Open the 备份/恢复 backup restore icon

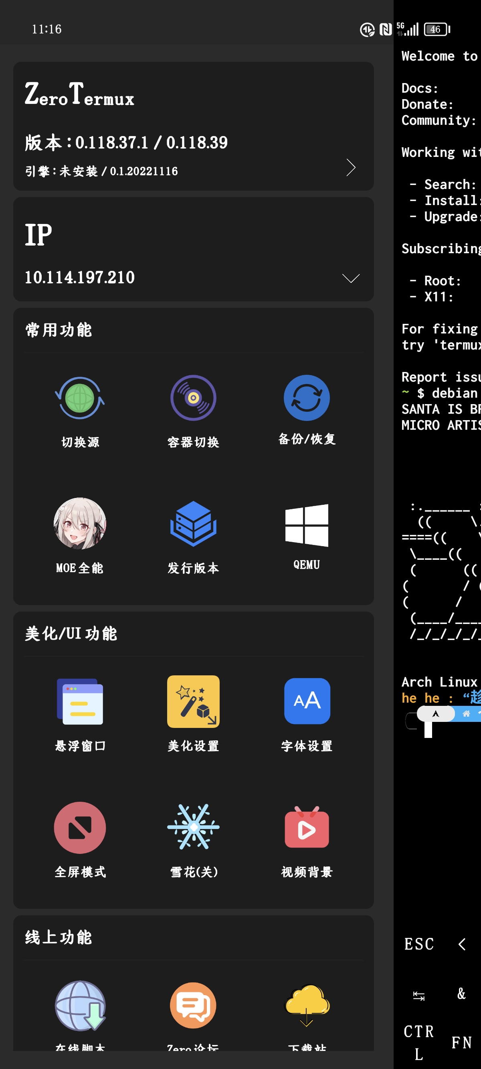[306, 398]
